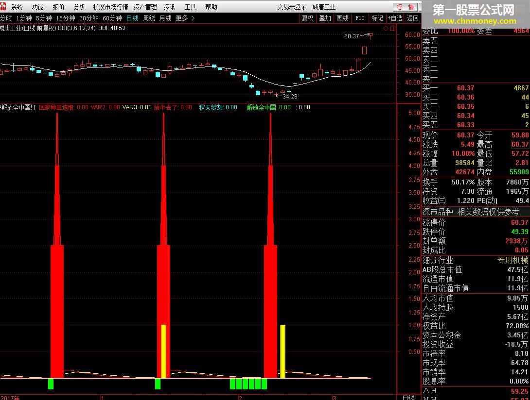Open the 工具 menu

190,7
